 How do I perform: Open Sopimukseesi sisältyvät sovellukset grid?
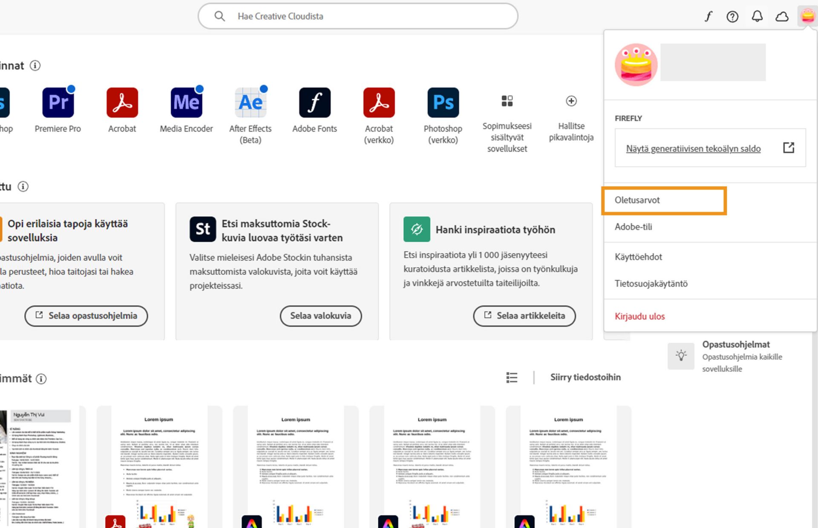coord(507,101)
